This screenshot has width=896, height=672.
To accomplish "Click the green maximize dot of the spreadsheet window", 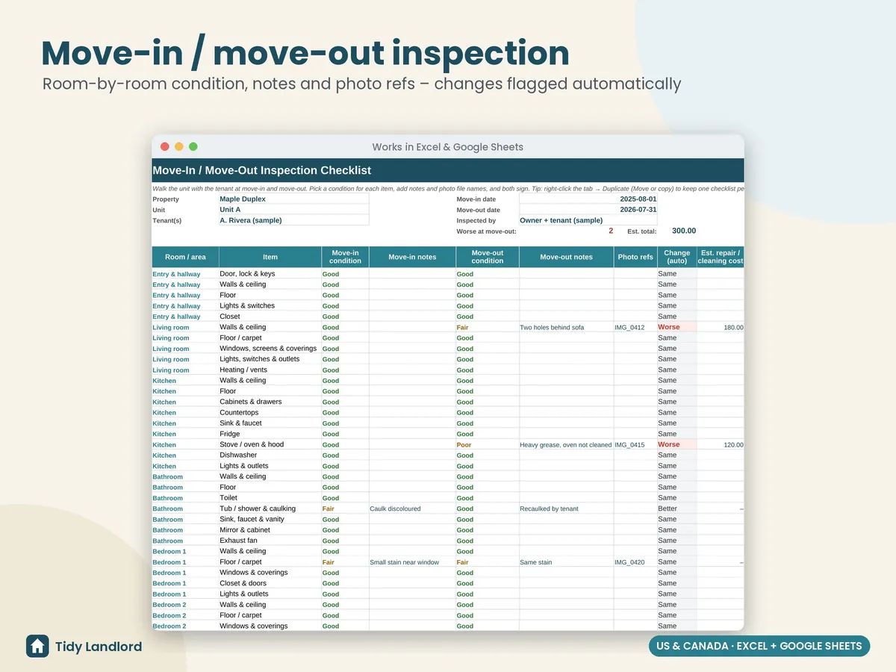I will coord(193,147).
